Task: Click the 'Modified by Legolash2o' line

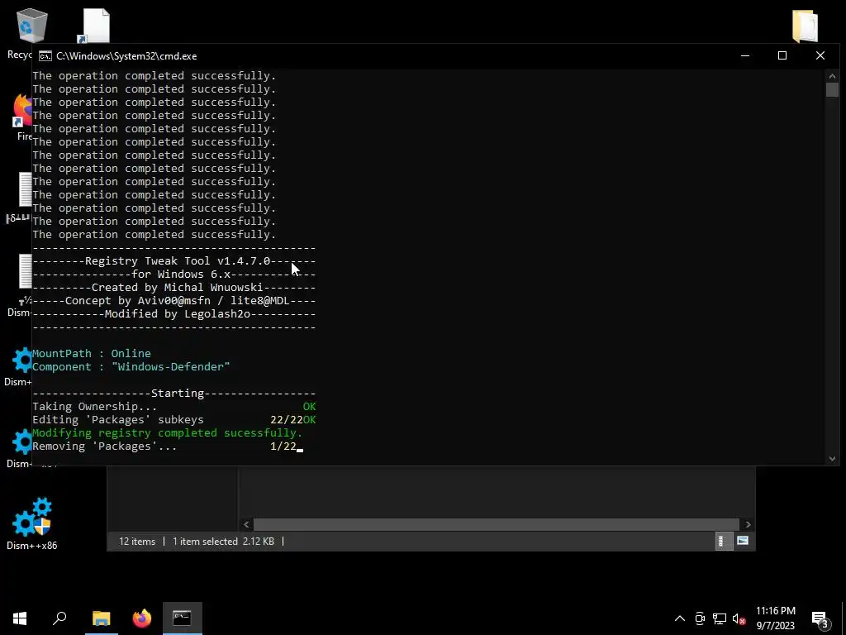Action: click(173, 313)
